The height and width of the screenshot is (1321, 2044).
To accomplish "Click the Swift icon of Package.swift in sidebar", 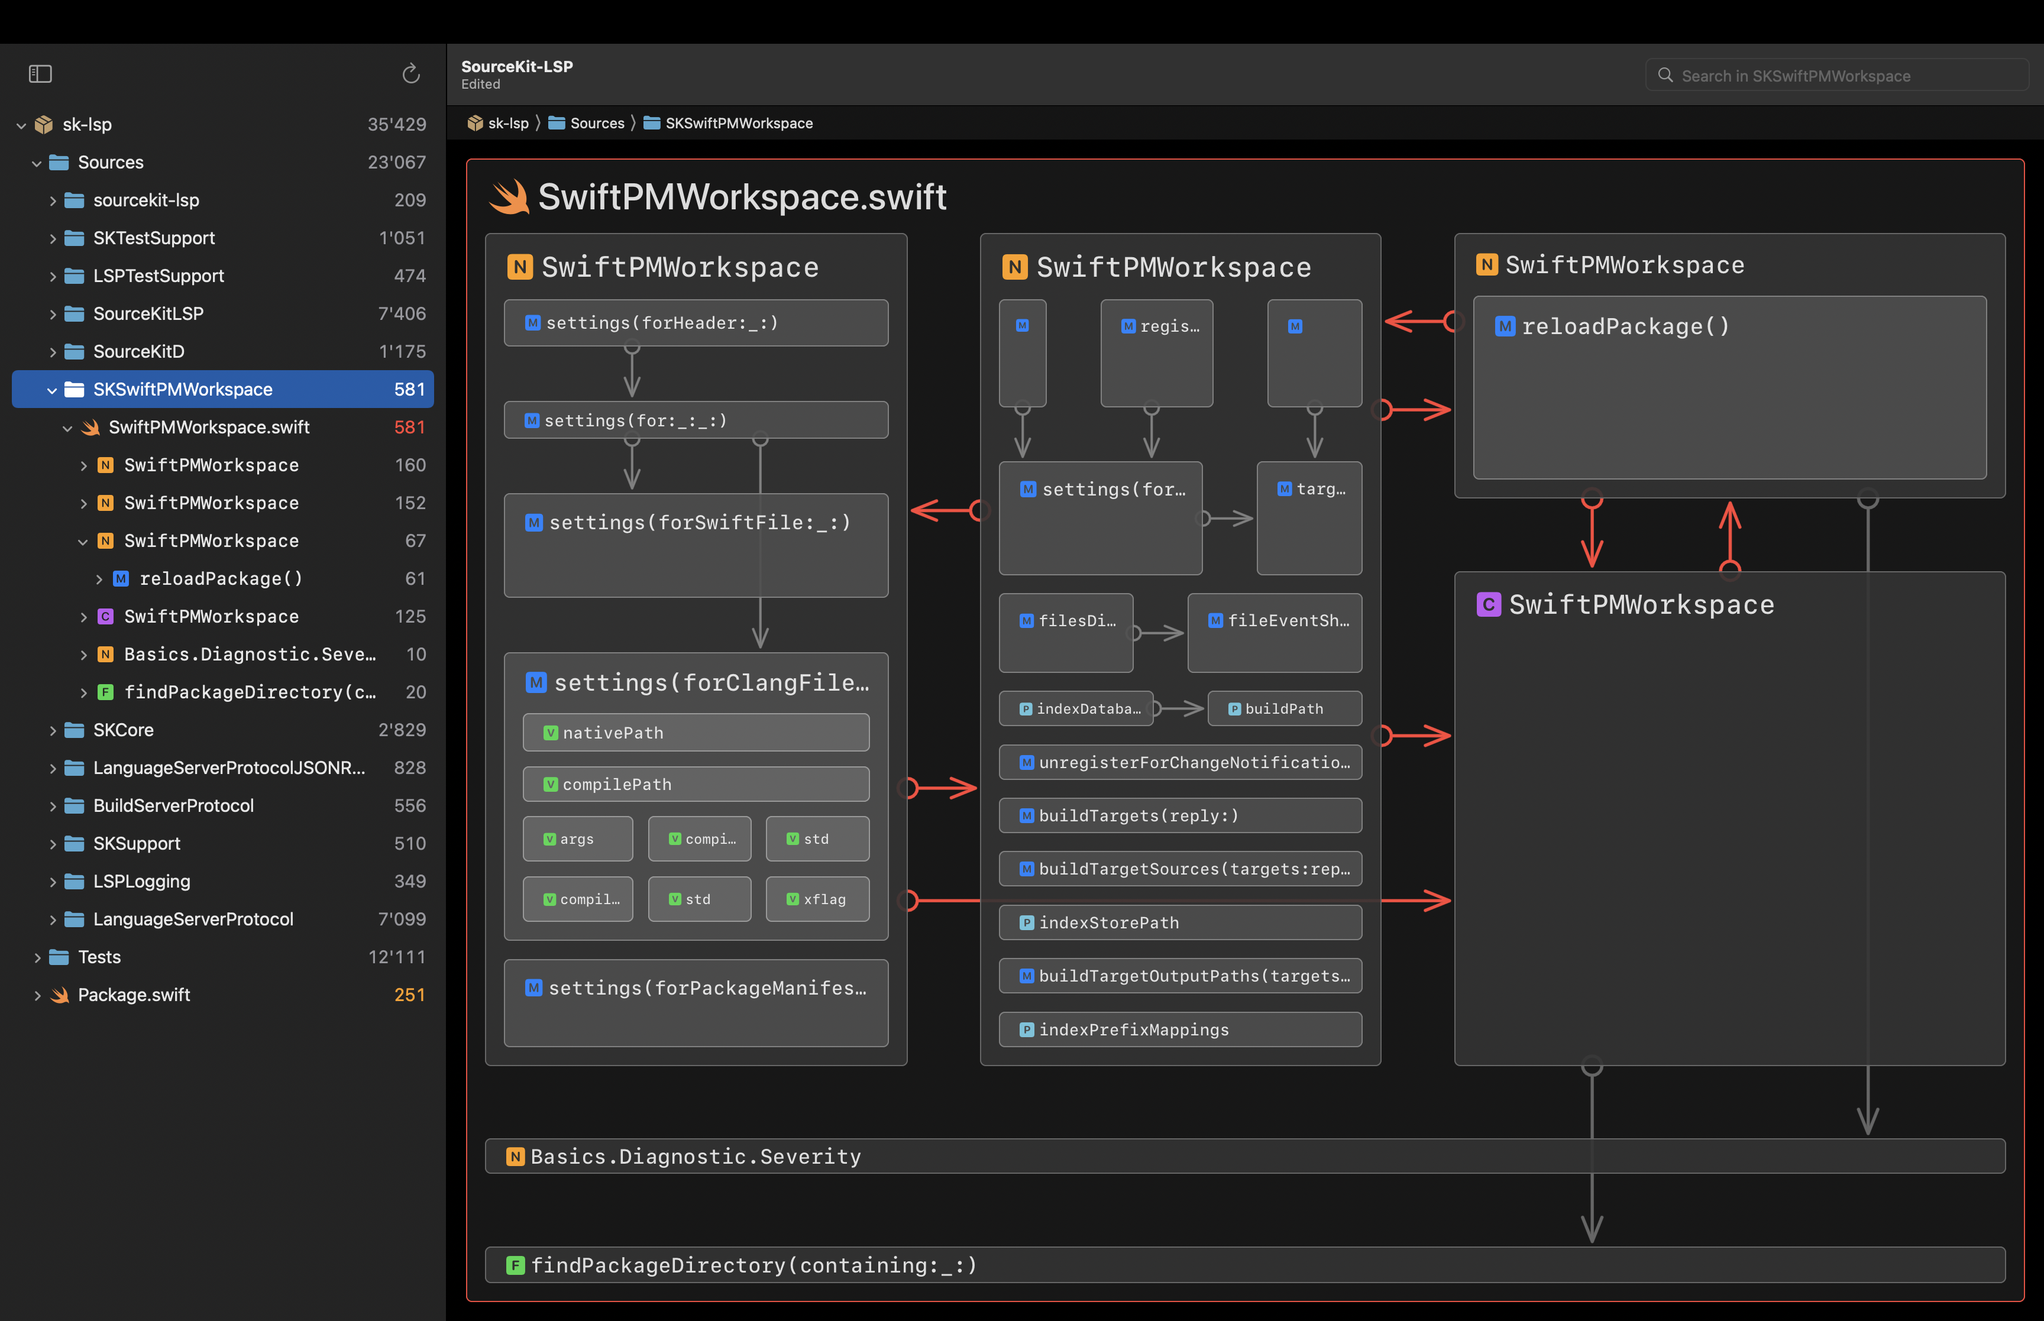I will [59, 995].
